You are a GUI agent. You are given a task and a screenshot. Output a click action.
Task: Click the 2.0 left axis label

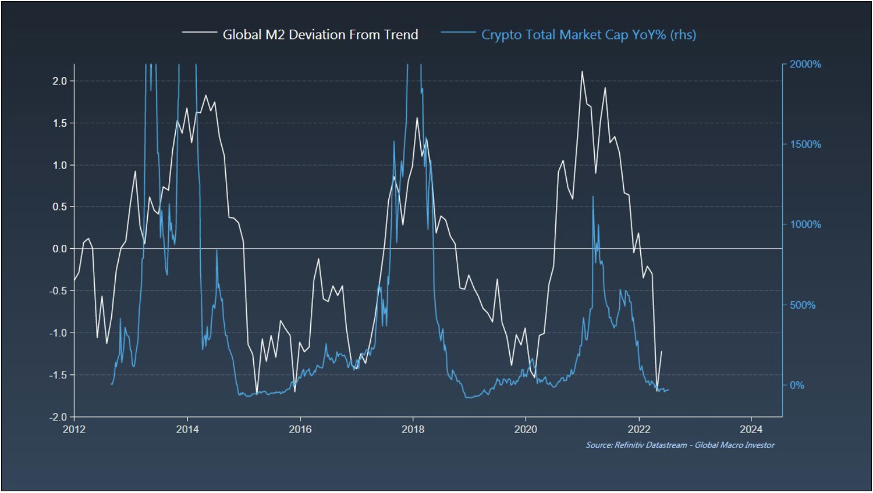[x=59, y=81]
